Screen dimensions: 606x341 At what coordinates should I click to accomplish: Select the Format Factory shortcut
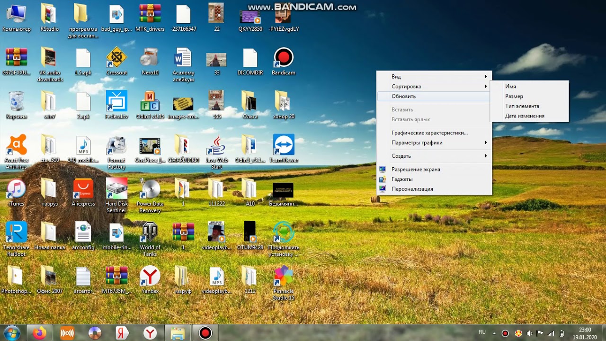click(116, 152)
